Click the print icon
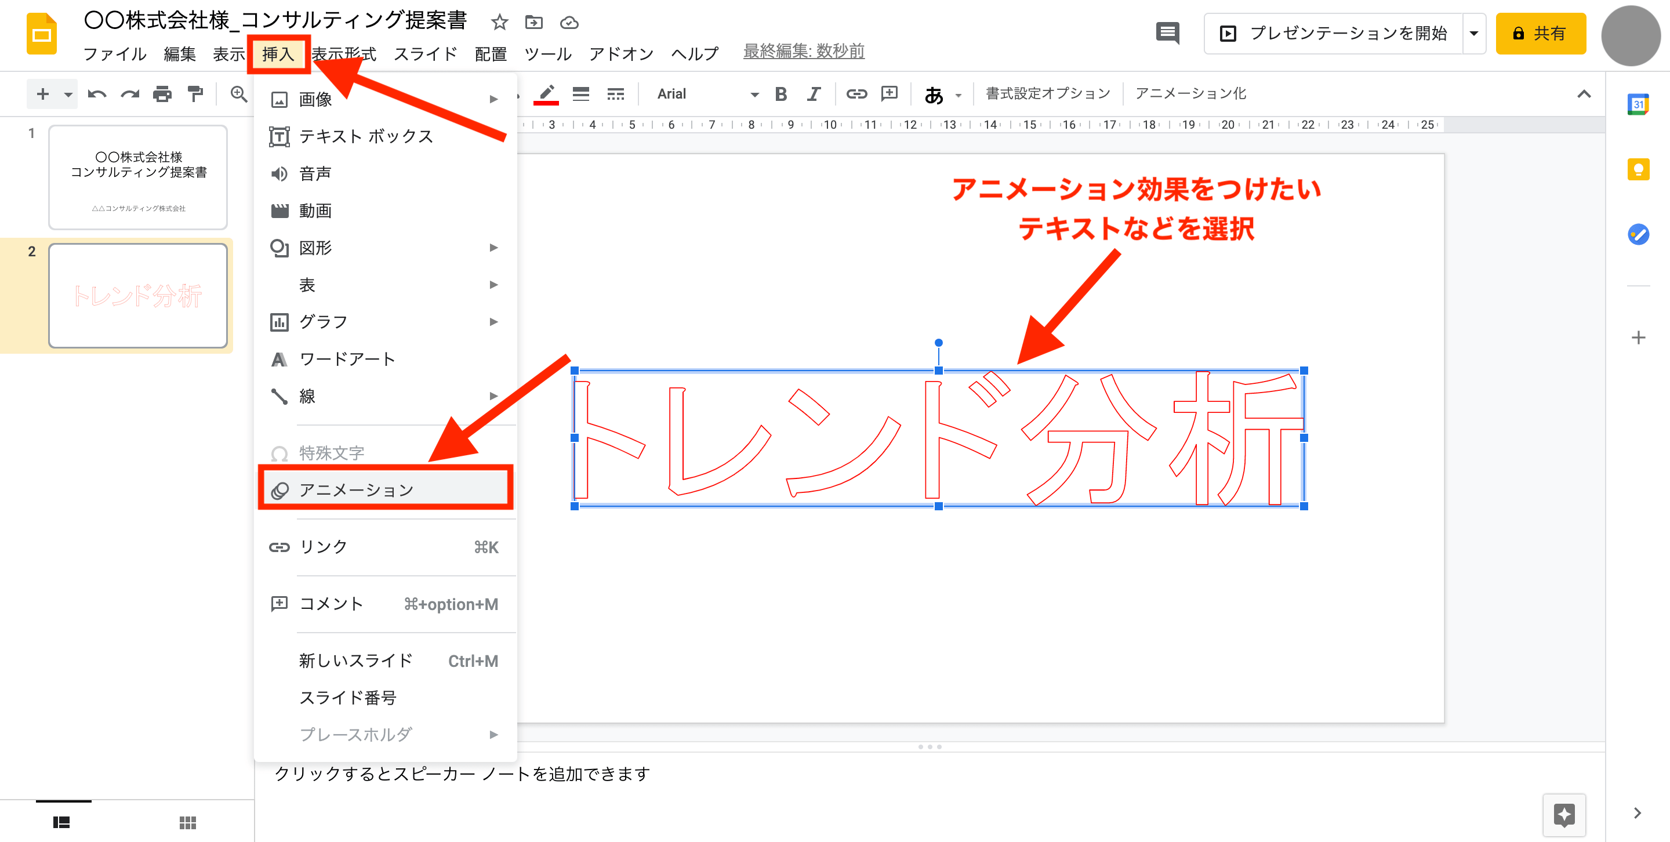Viewport: 1670px width, 842px height. coord(162,94)
